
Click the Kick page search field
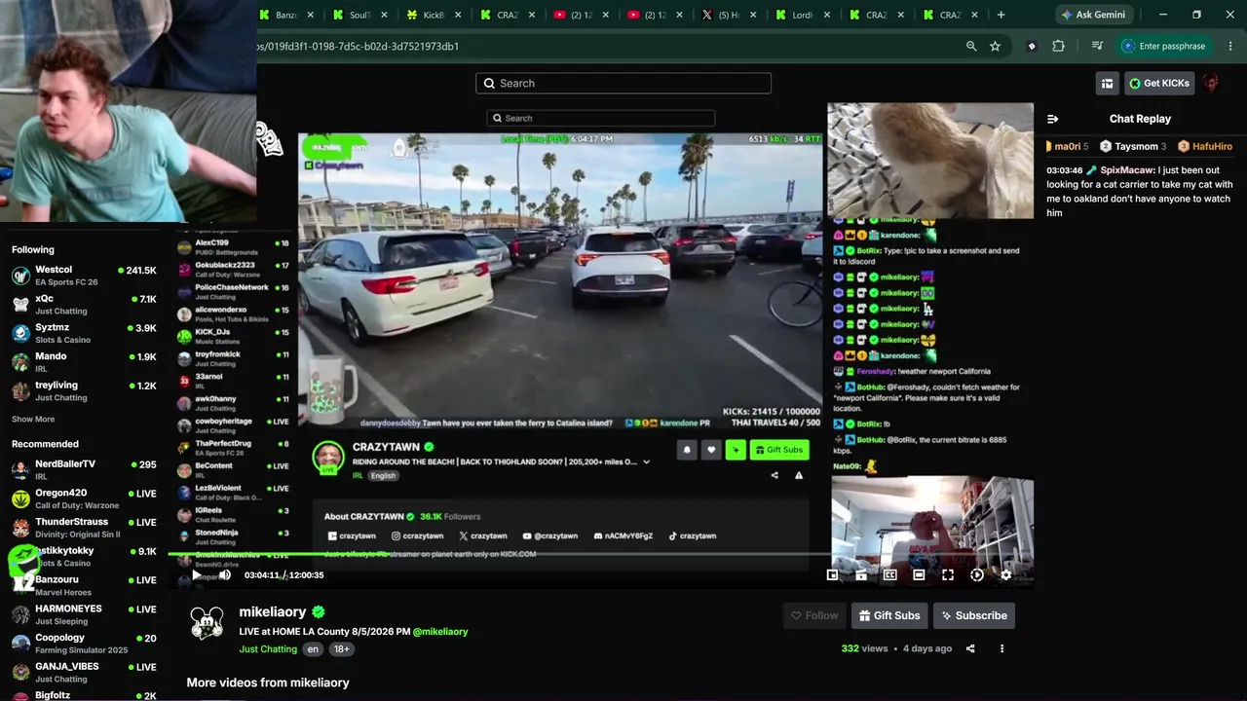point(623,84)
